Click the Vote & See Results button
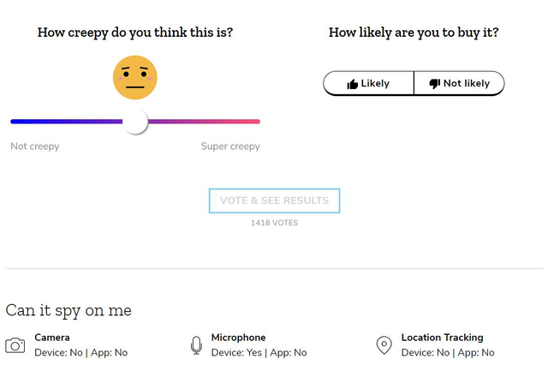The height and width of the screenshot is (377, 548). point(274,200)
